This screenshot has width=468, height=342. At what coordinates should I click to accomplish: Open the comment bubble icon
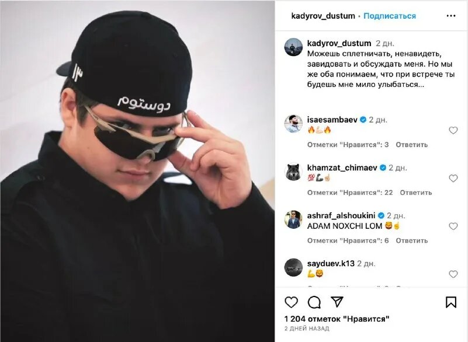click(314, 302)
